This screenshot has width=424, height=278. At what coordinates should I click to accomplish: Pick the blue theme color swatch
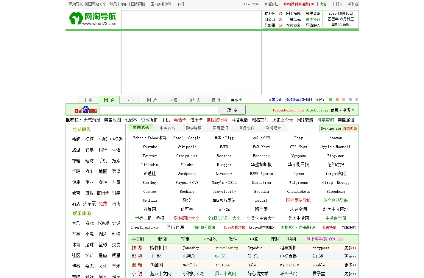[350, 100]
